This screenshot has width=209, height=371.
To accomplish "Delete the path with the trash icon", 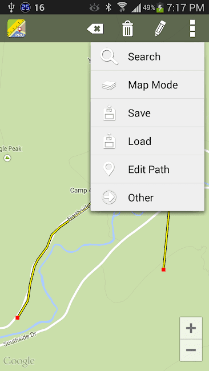I will pos(128,29).
